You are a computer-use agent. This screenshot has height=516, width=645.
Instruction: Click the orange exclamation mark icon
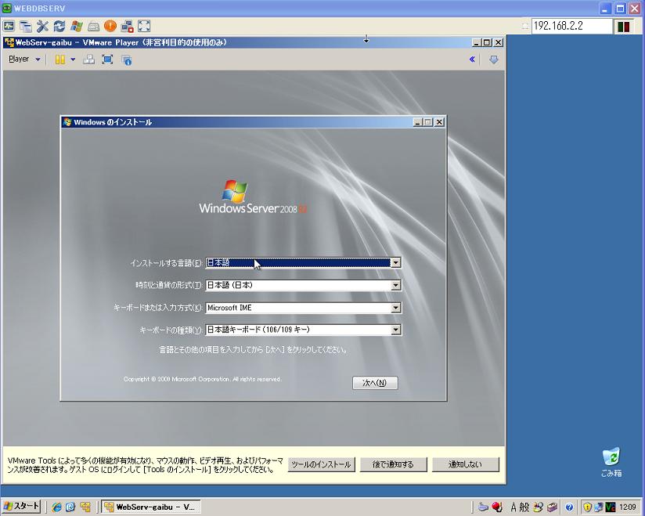110,27
